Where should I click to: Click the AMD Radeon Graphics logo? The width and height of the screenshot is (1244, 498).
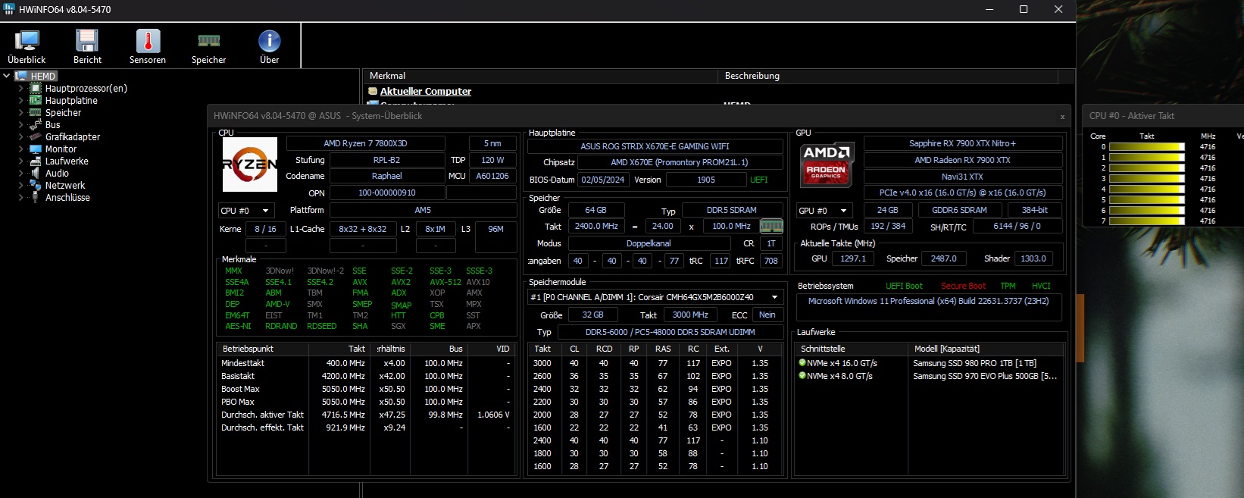point(827,164)
